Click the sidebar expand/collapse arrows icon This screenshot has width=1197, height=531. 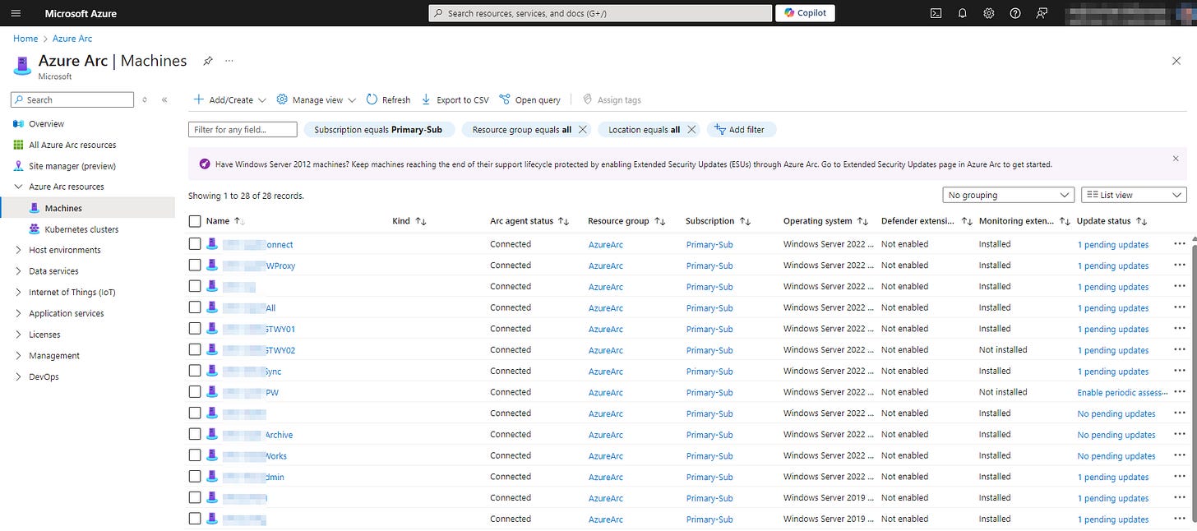[x=145, y=99]
